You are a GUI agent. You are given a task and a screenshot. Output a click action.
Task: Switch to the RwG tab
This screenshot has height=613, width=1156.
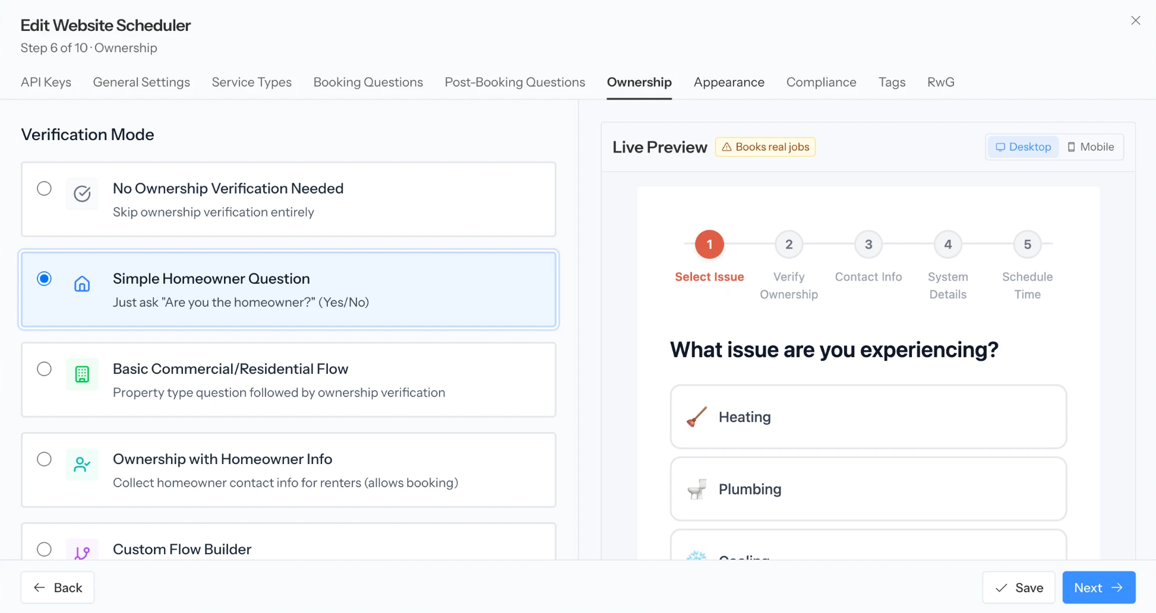941,82
